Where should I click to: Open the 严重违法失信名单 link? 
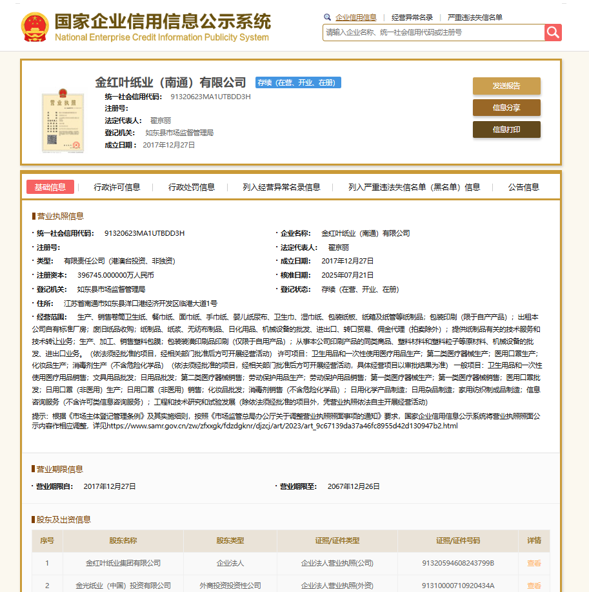click(475, 17)
